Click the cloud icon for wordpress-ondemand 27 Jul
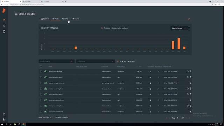 pos(45,112)
